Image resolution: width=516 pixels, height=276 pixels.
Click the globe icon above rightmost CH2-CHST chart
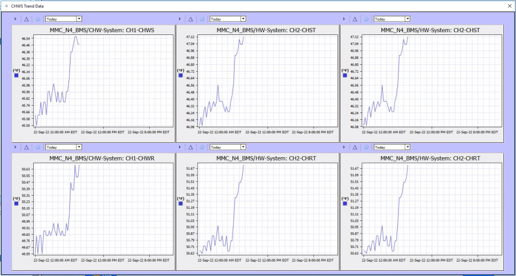(366, 19)
